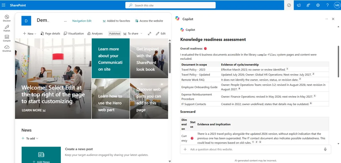This screenshot has width=341, height=163.
Task: Focus the Search this site box
Action: pyautogui.click(x=170, y=5)
